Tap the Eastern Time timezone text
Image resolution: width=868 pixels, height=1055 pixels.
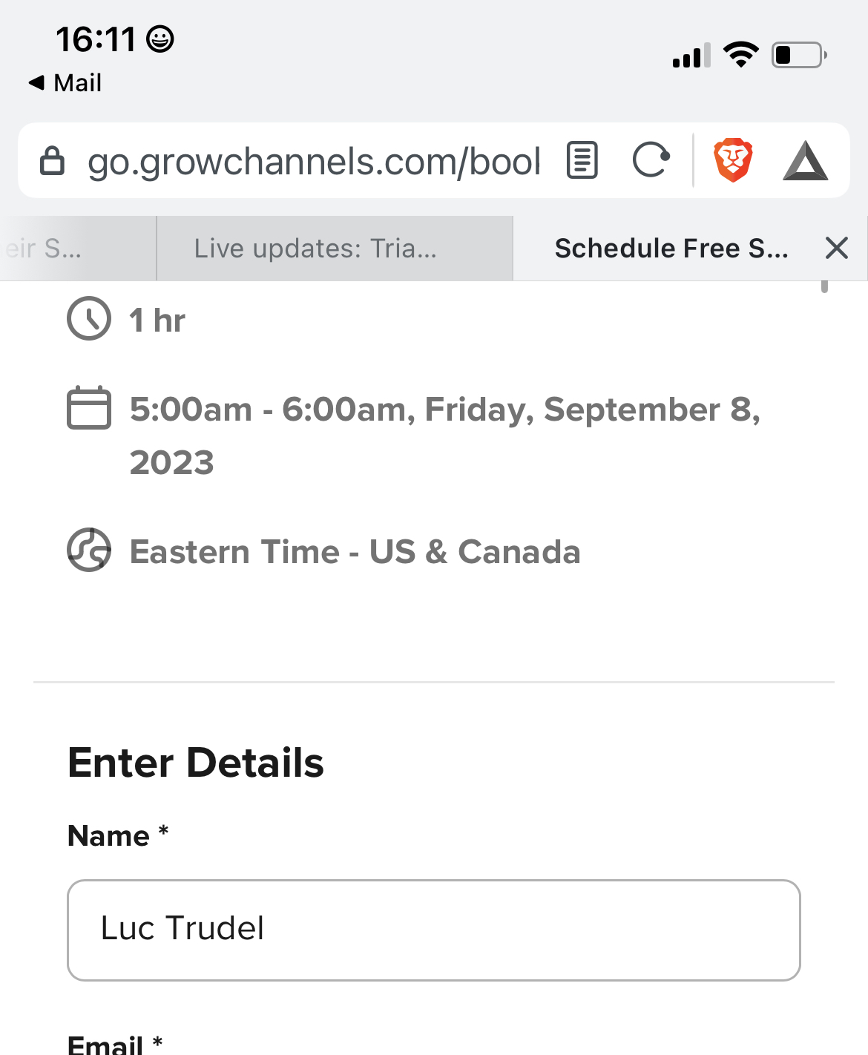(355, 551)
